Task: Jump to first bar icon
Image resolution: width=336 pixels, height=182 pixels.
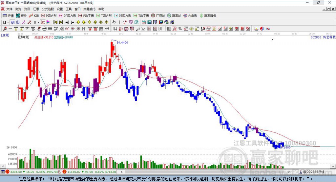Action: click(55, 22)
